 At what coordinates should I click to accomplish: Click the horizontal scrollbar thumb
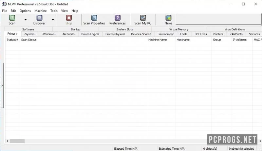coord(17,141)
